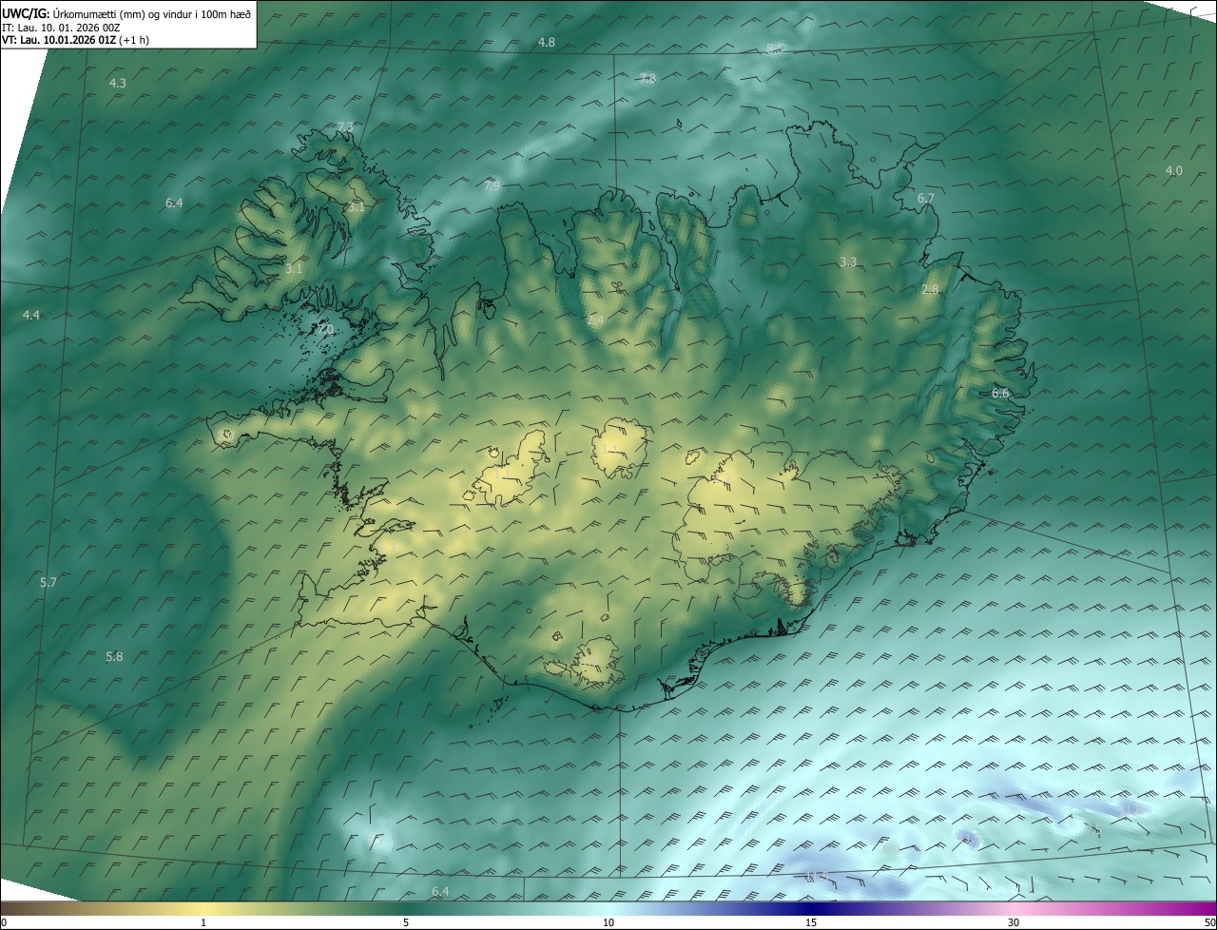Viewport: 1217px width, 930px height.
Task: Click the 4.3 value on the map
Action: (118, 84)
